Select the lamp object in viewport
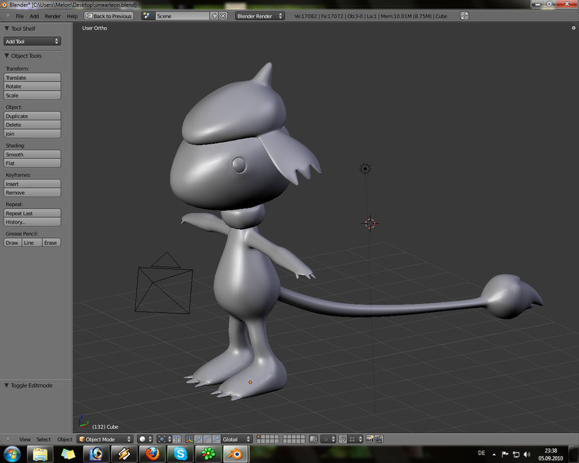The height and width of the screenshot is (463, 579). click(x=365, y=168)
